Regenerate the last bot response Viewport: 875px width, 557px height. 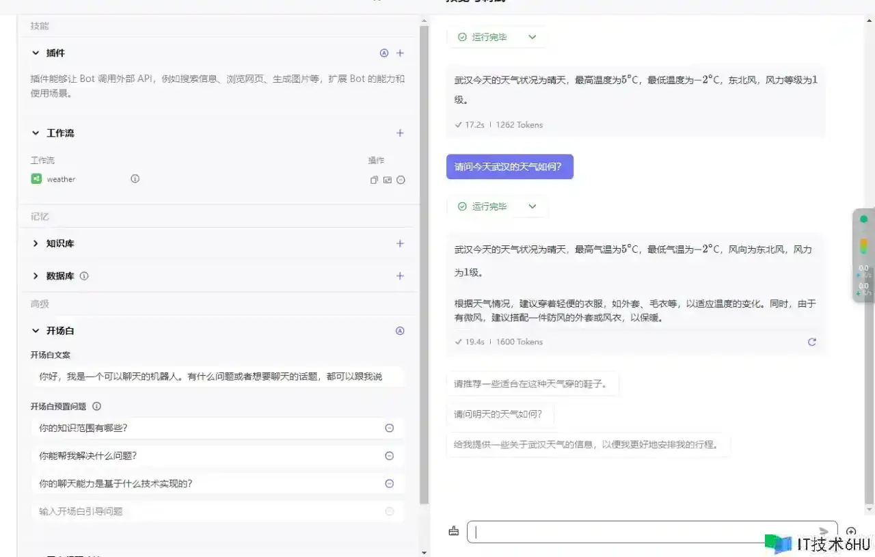tap(811, 342)
